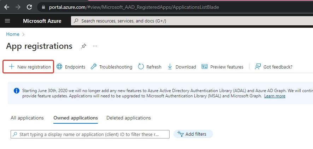Click Refresh in the command bar
Viewport: 313px width, 149px height.
(150, 67)
